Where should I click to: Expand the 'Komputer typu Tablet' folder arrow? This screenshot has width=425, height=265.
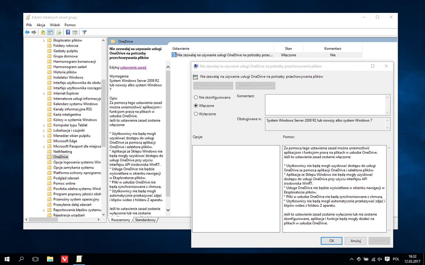coord(44,125)
